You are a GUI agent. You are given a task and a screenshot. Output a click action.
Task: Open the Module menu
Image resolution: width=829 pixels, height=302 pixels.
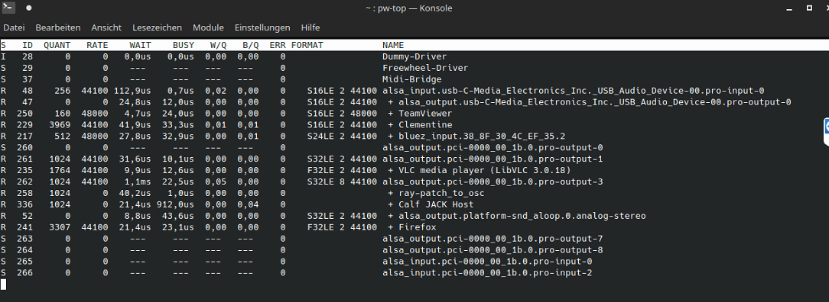(208, 27)
